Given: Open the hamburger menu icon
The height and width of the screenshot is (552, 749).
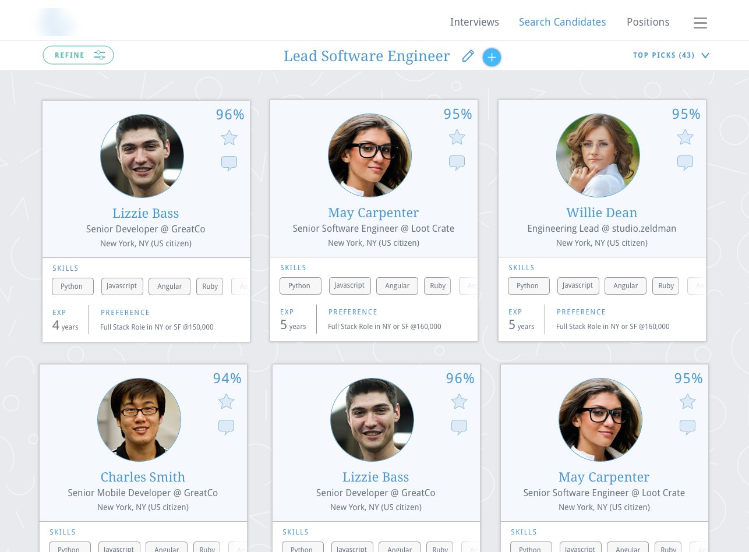Looking at the screenshot, I should 700,23.
